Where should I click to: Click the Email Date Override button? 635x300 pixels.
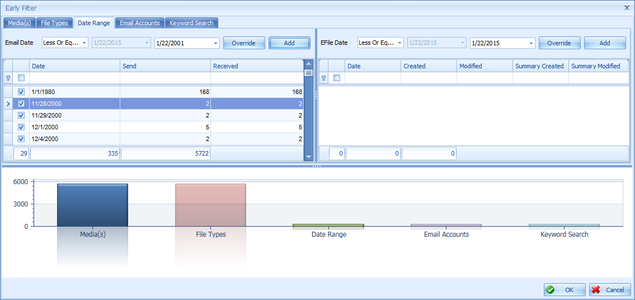pos(244,43)
